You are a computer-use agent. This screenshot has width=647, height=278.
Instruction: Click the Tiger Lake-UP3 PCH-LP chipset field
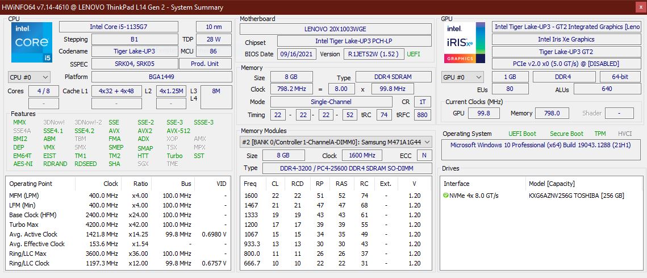click(x=354, y=42)
